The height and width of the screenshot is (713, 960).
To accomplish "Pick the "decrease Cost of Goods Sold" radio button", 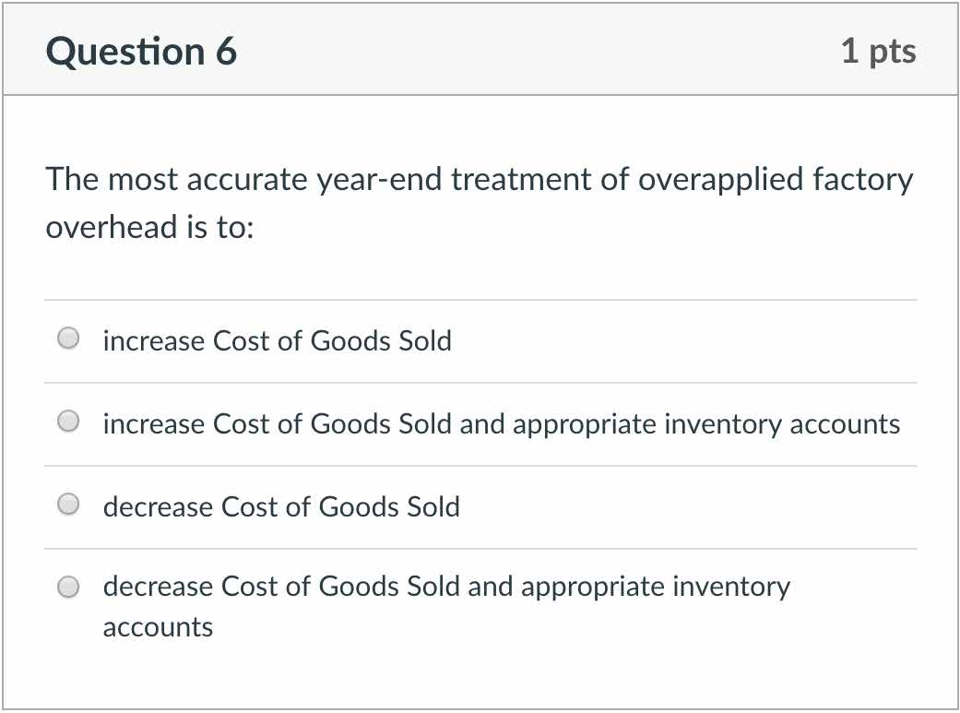I will click(68, 505).
